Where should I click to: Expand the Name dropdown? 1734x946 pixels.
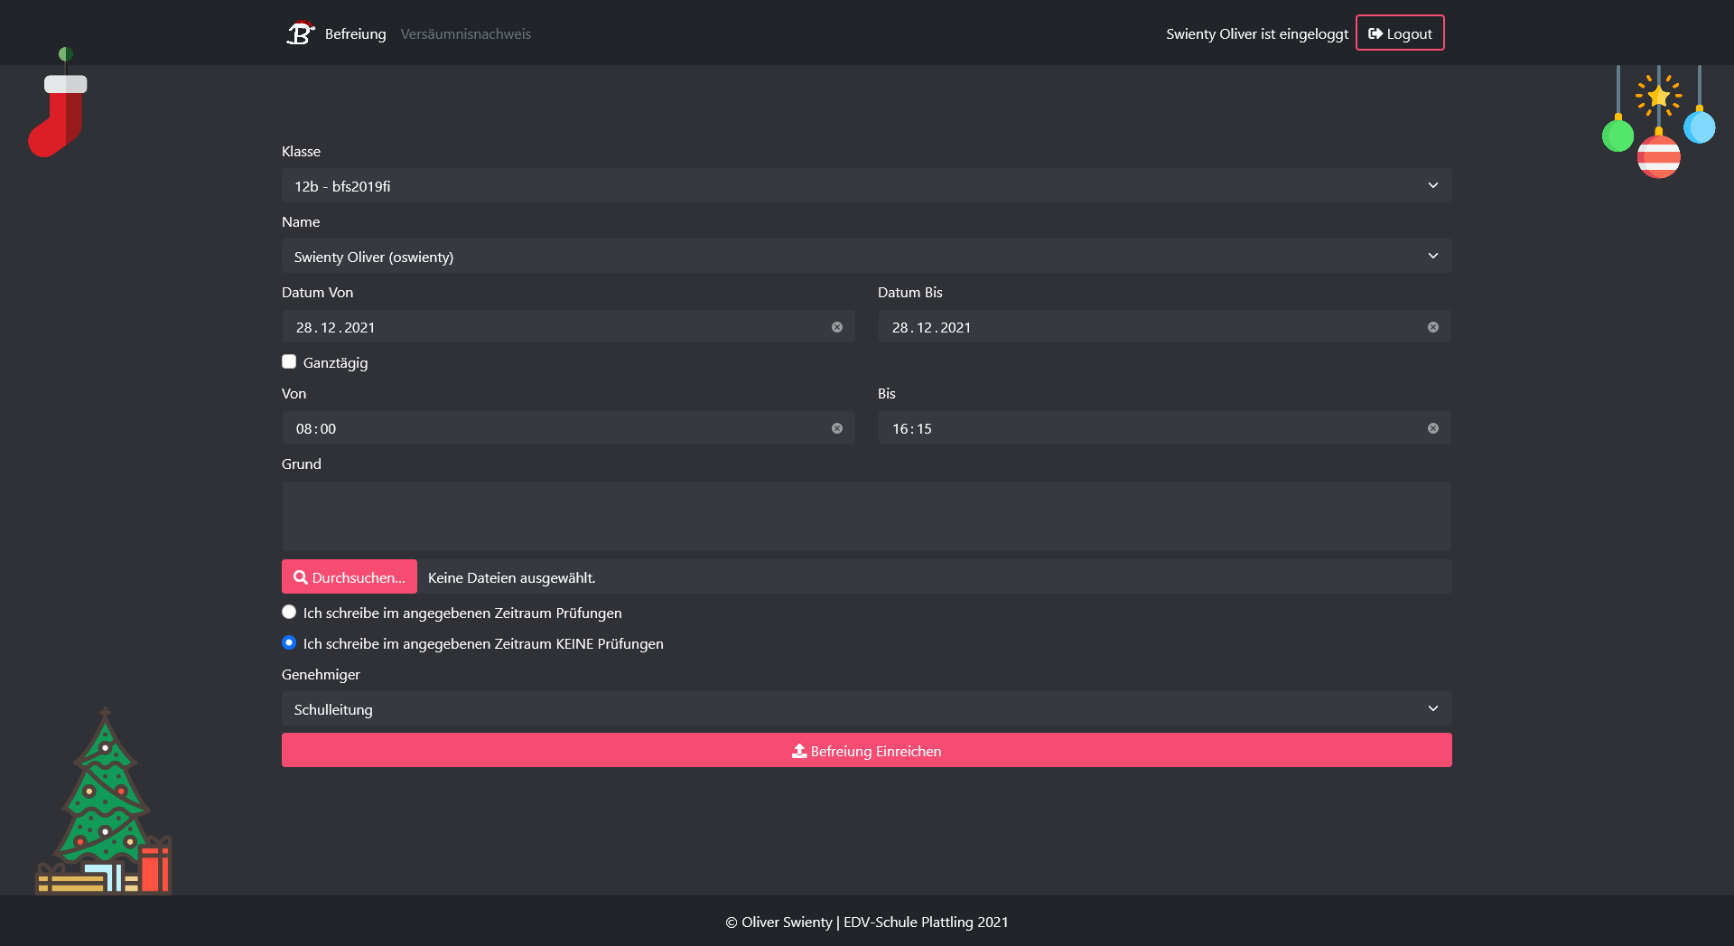click(x=866, y=256)
